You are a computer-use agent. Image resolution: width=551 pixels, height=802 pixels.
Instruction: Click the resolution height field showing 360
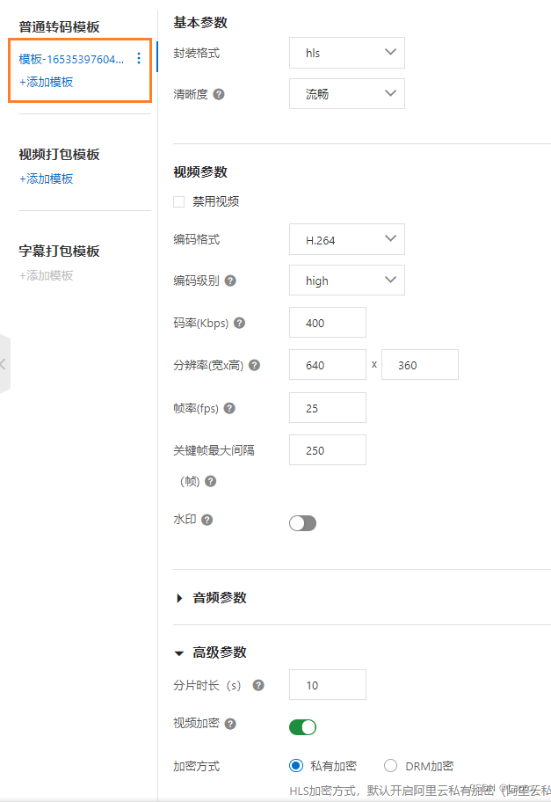coord(420,365)
